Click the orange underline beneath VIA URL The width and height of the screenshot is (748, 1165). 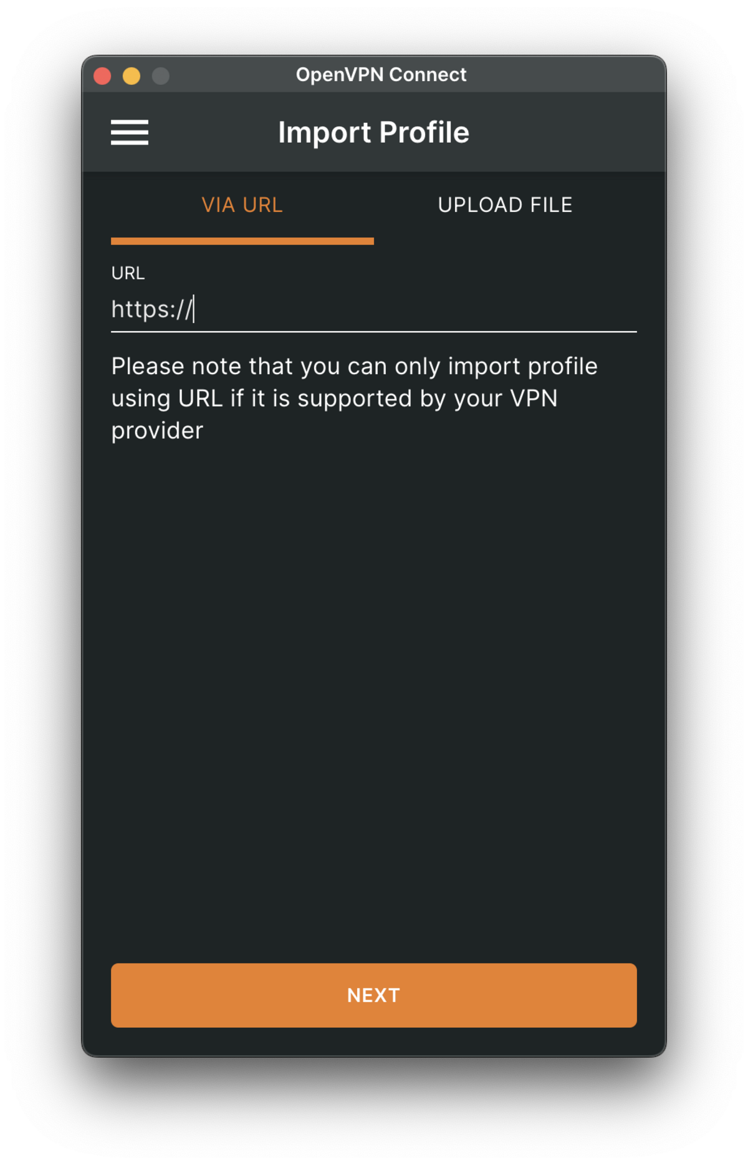[x=242, y=241]
